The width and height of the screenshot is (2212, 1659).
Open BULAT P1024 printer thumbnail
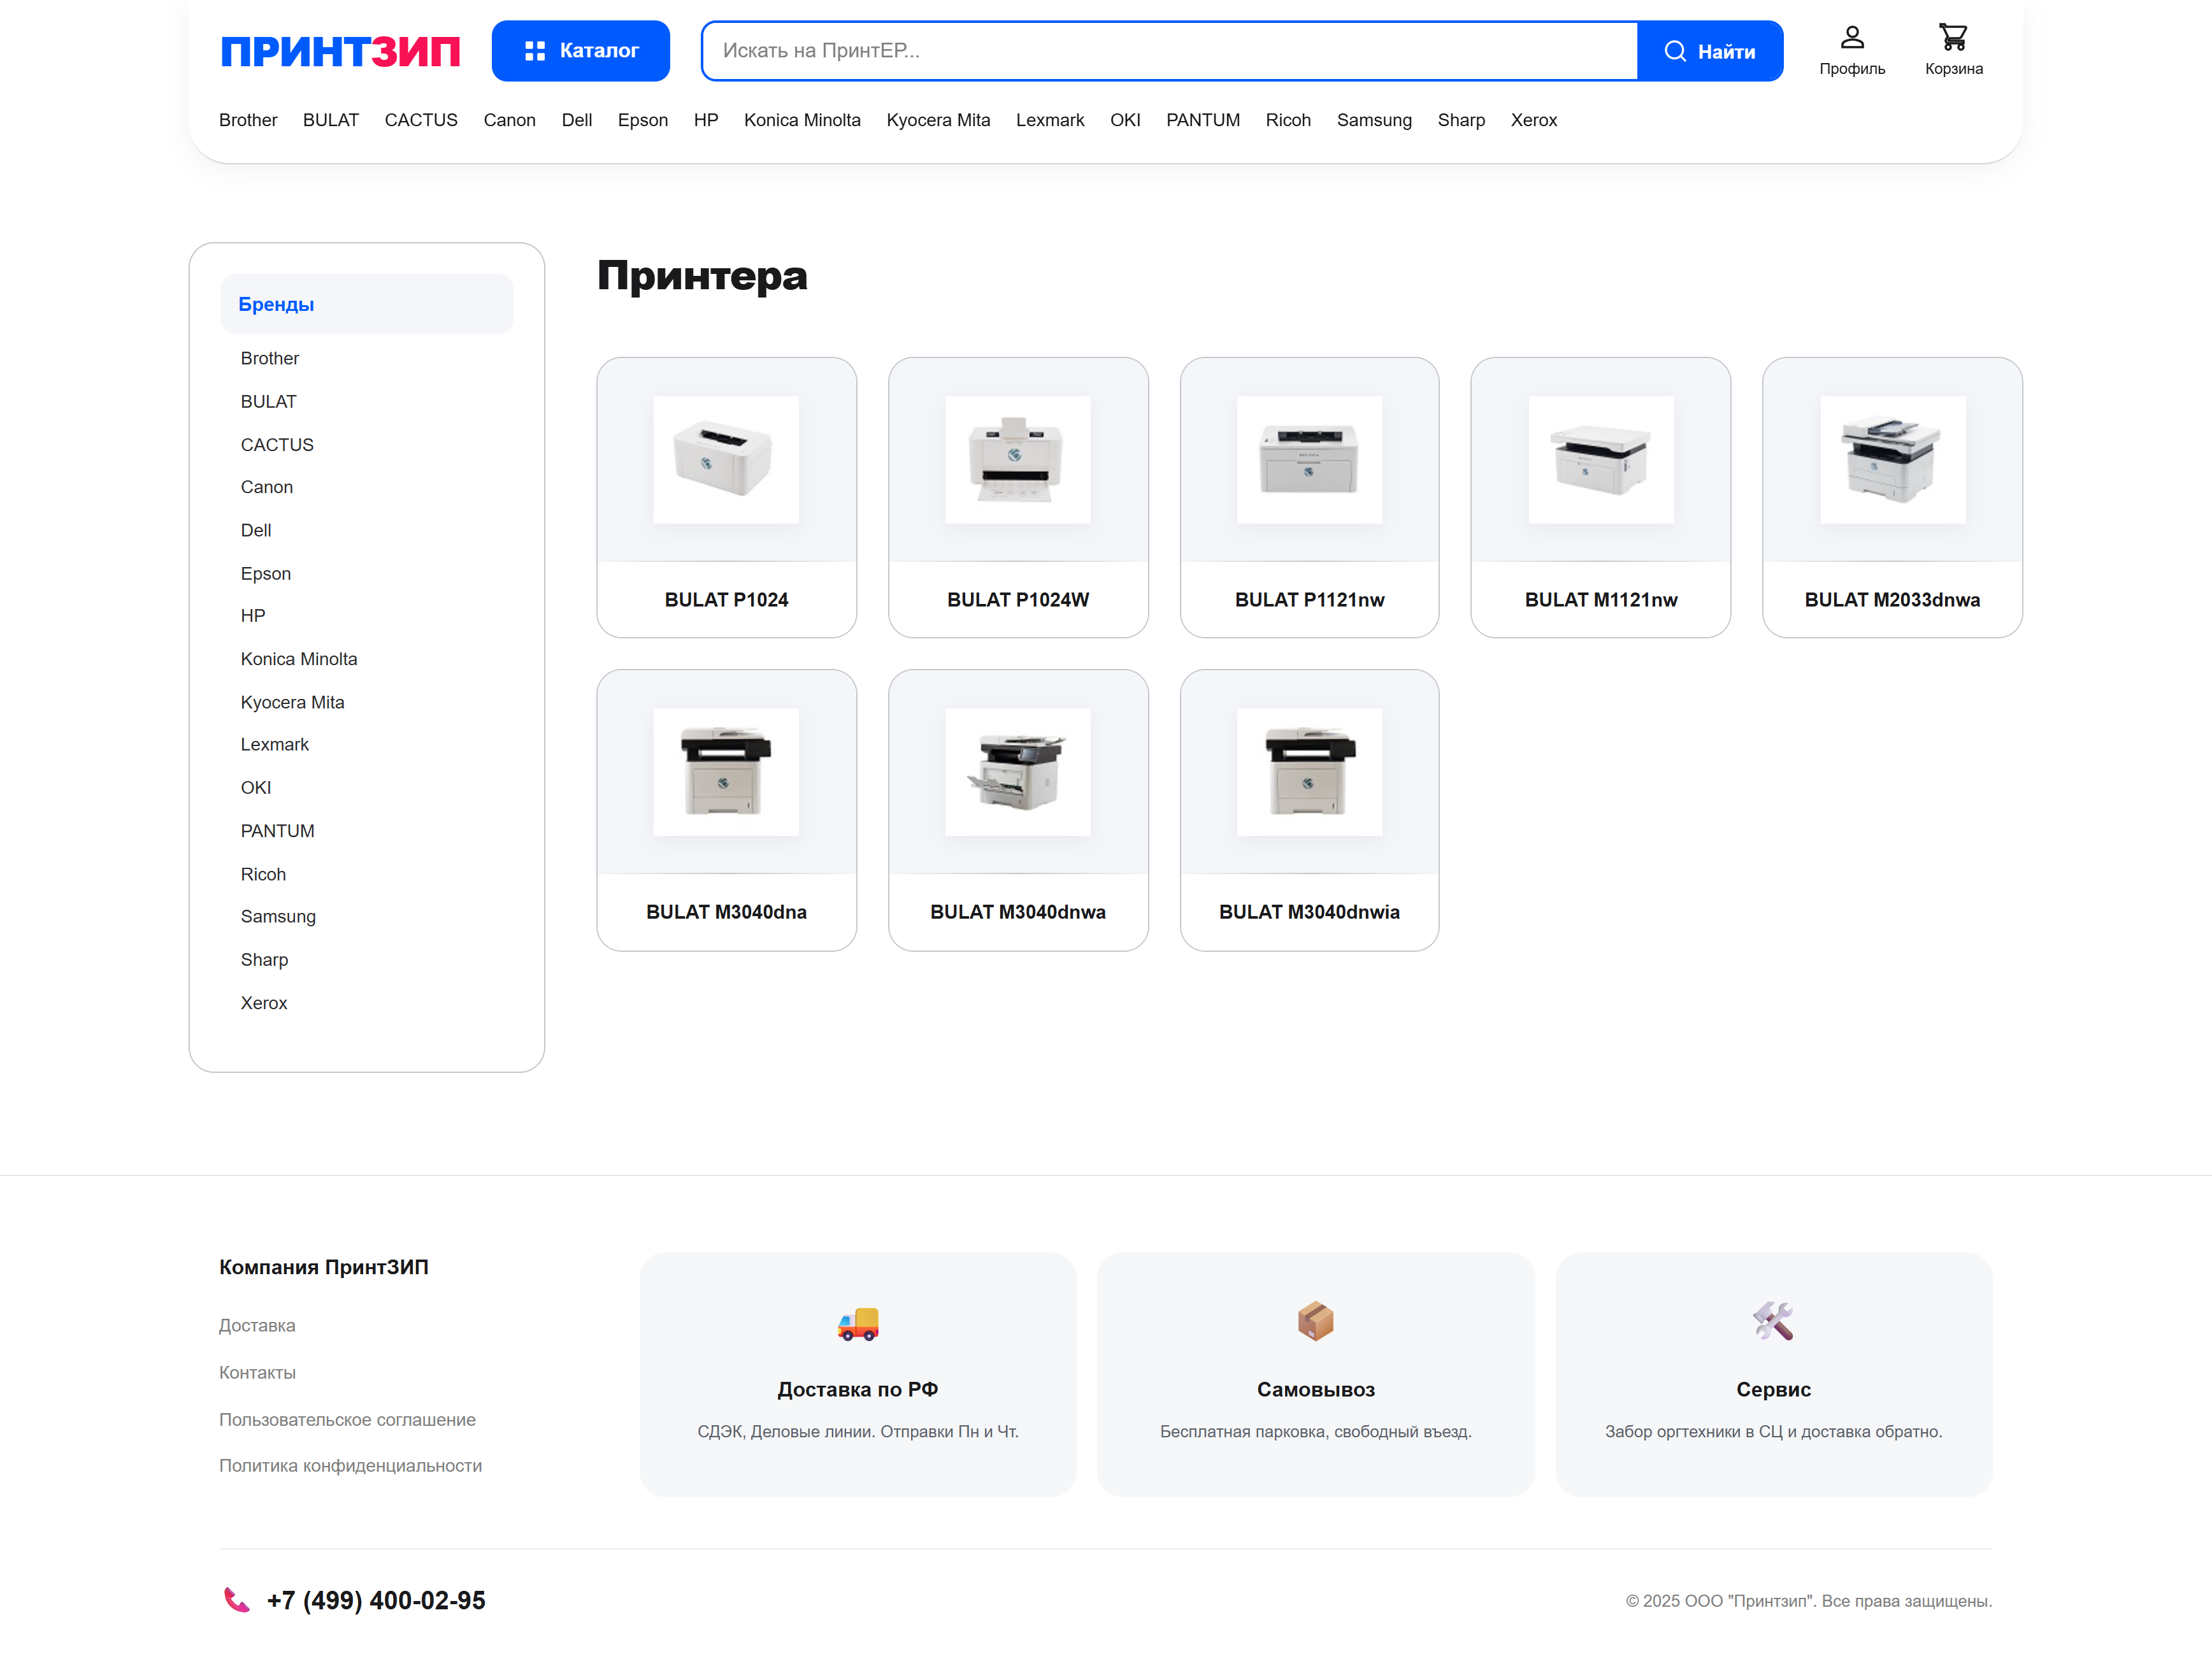(x=726, y=460)
